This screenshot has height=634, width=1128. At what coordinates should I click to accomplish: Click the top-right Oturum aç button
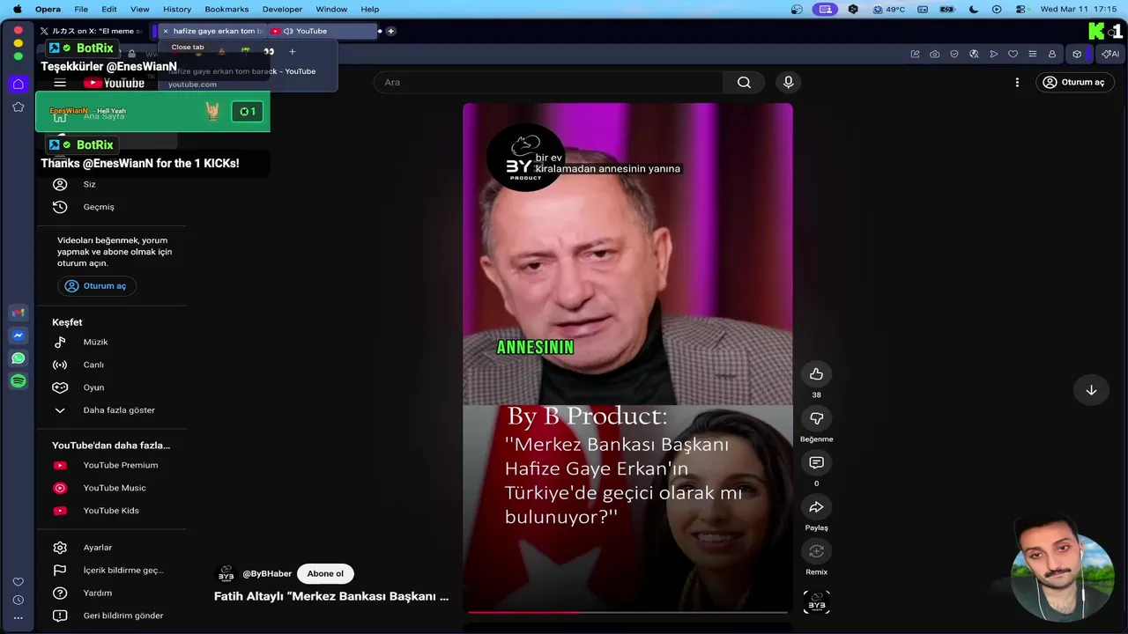click(x=1074, y=82)
